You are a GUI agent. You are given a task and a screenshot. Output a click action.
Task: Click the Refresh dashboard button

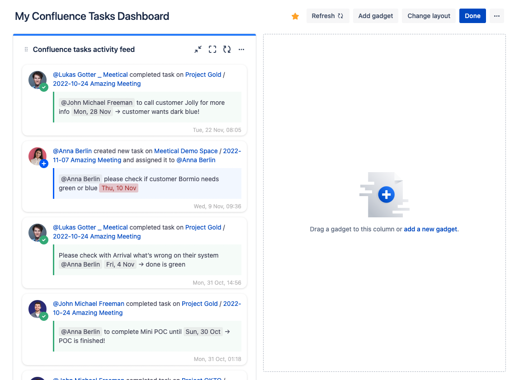pos(328,16)
